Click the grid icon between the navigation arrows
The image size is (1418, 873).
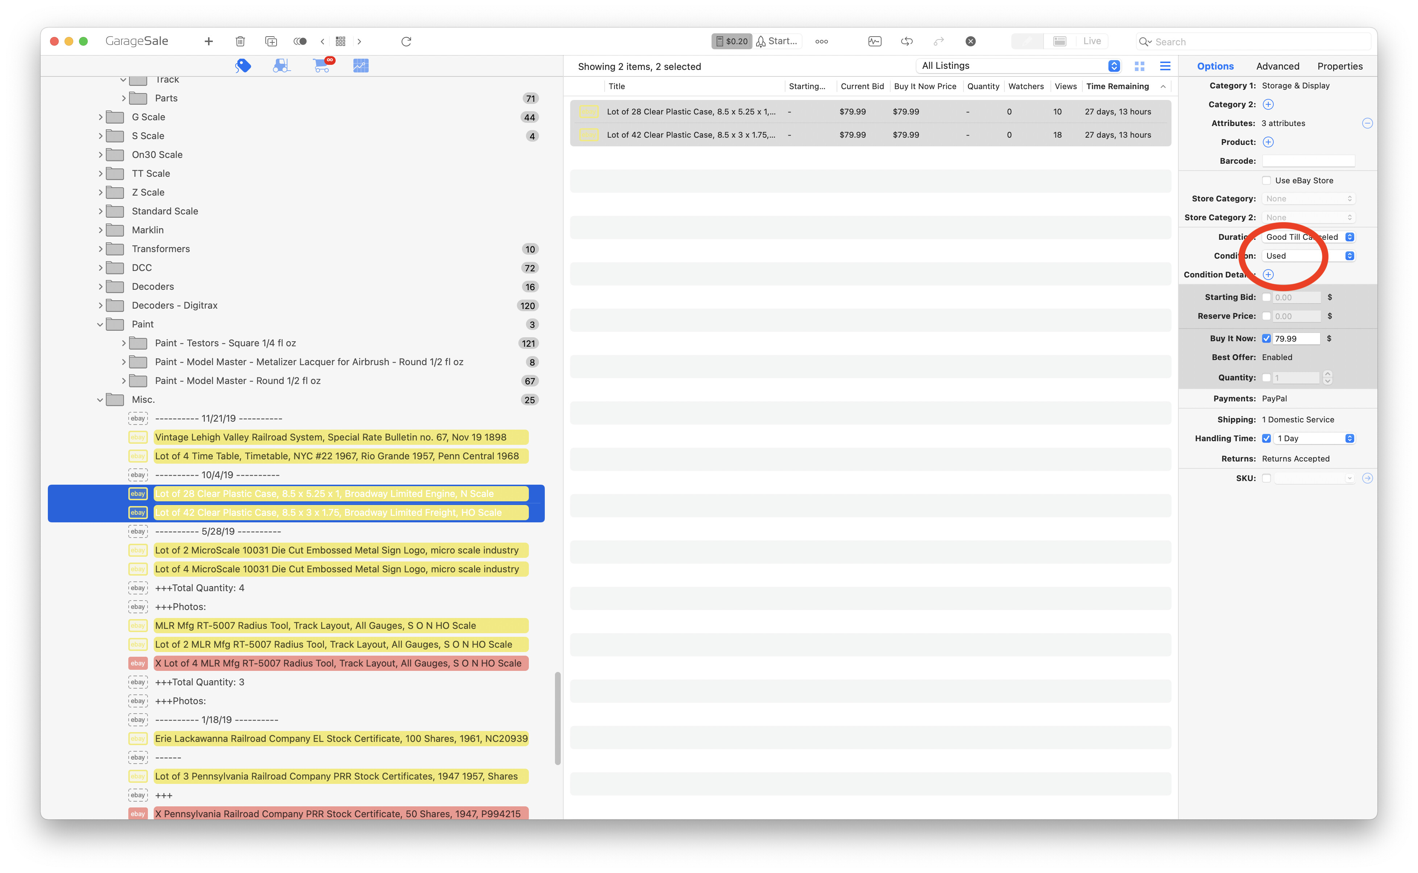click(341, 41)
